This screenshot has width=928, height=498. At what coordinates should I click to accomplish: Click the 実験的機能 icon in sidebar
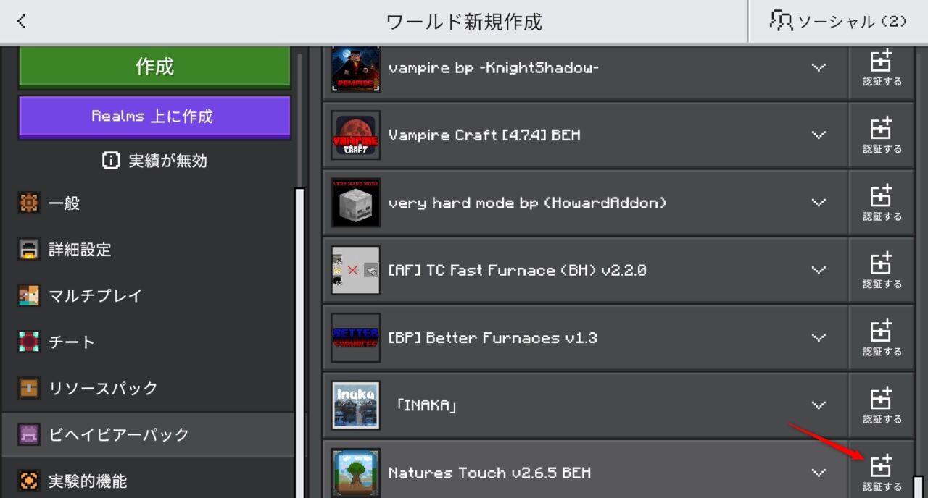click(28, 481)
